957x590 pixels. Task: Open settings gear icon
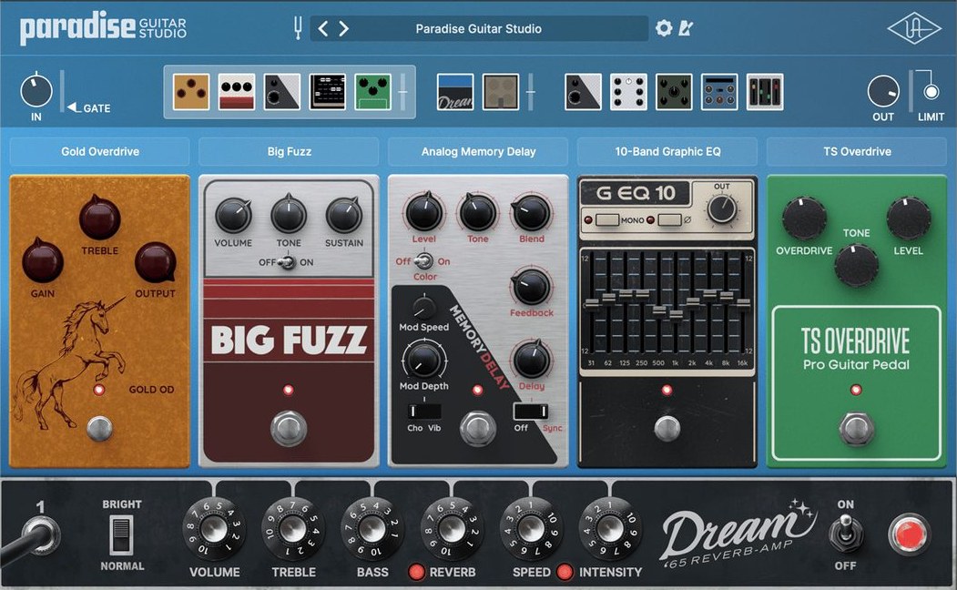pos(664,28)
